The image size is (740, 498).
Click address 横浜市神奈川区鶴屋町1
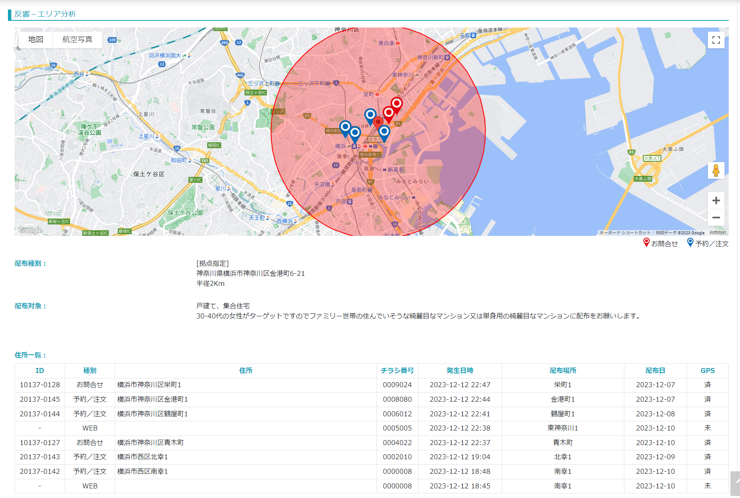point(153,414)
